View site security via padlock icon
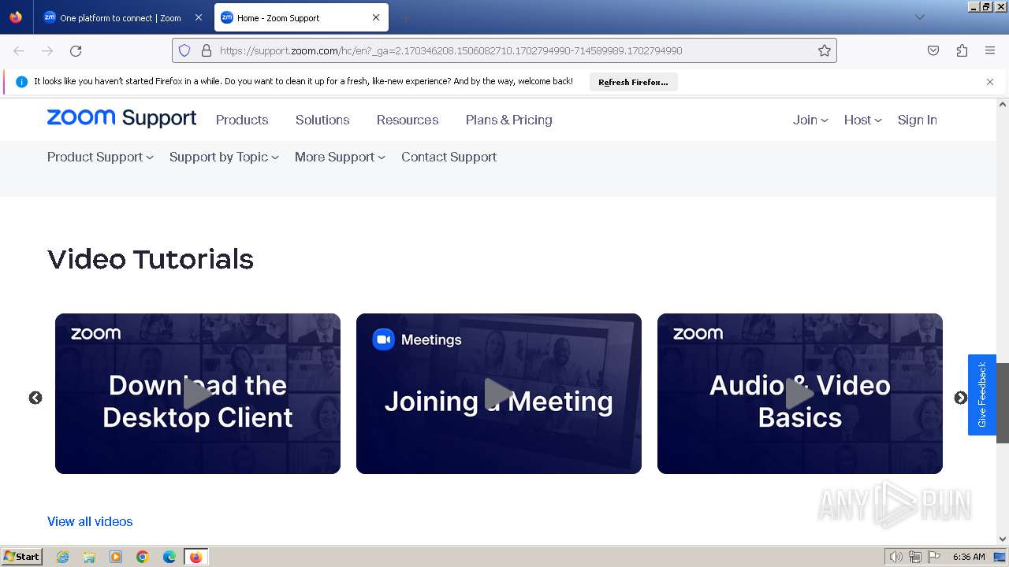This screenshot has height=567, width=1009. click(x=207, y=50)
